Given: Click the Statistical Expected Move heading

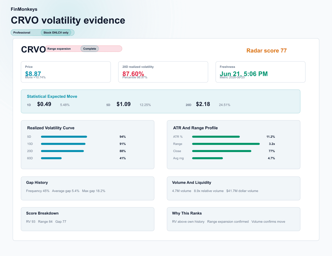Looking at the screenshot, I should coord(52,97).
